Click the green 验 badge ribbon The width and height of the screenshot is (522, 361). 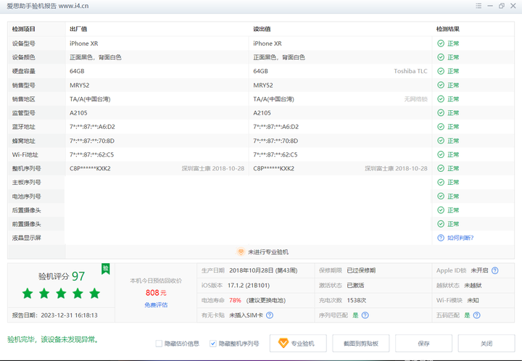(x=106, y=269)
